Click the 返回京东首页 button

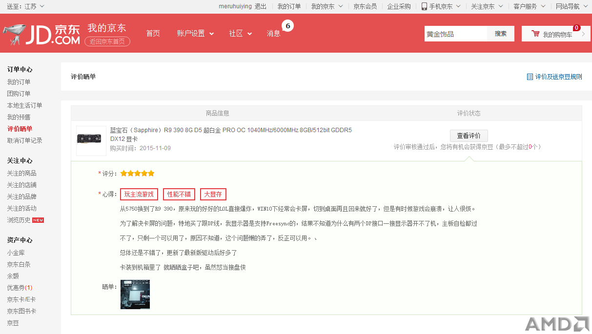[x=107, y=42]
